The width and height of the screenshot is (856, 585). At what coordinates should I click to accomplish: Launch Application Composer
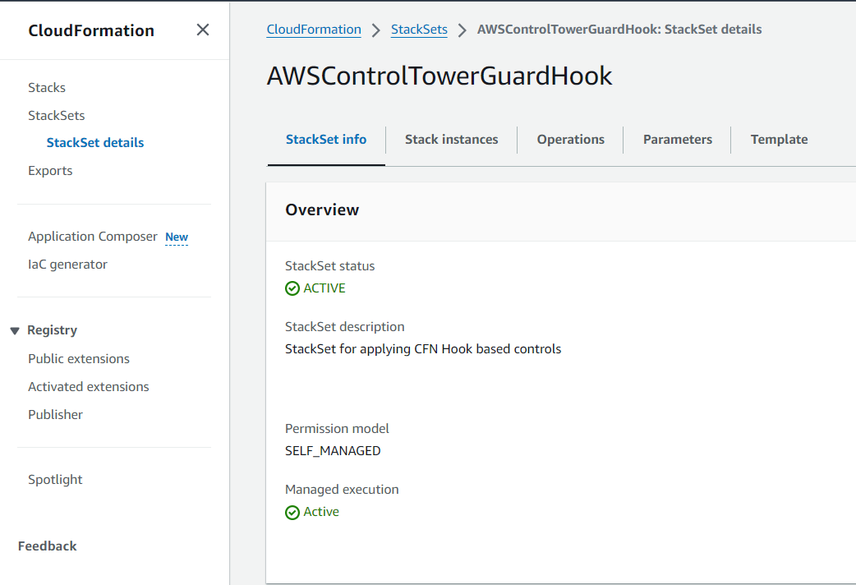[93, 237]
